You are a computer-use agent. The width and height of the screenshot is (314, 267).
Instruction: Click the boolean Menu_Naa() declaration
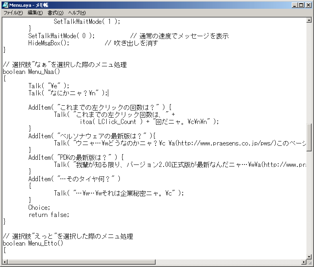(x=31, y=72)
